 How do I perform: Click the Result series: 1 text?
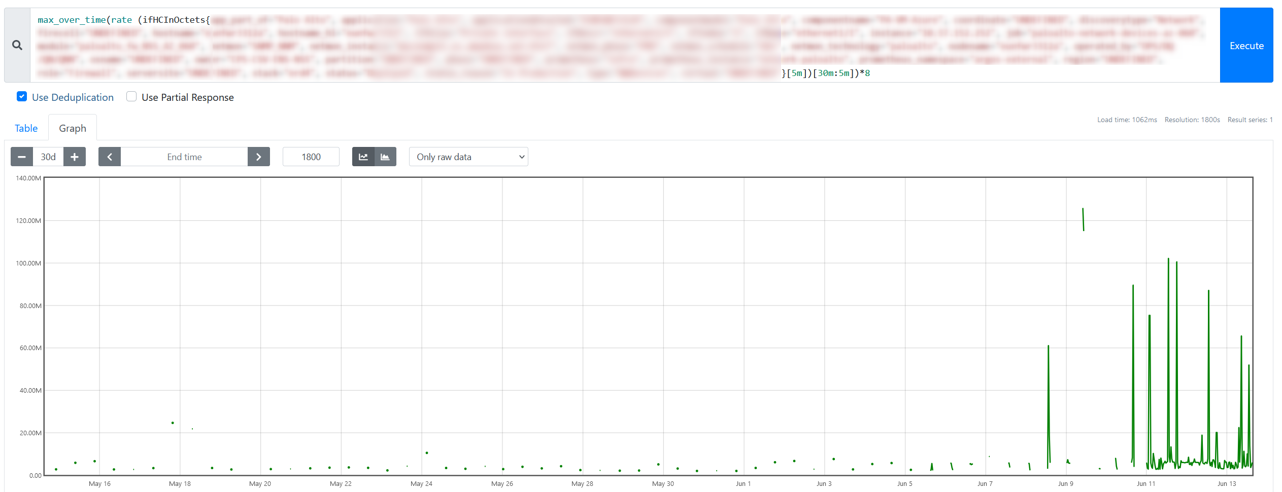1250,120
